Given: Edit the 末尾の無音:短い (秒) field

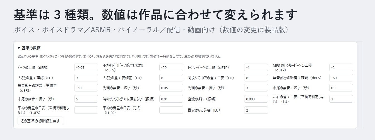Looking at the screenshot, I should pyautogui.click(x=341, y=88).
